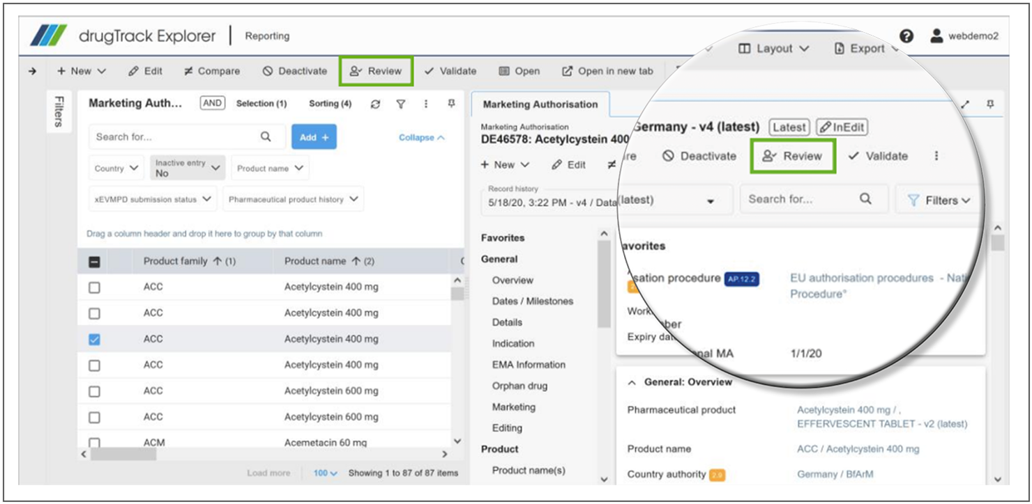Open the Product name filter dropdown

pos(270,168)
